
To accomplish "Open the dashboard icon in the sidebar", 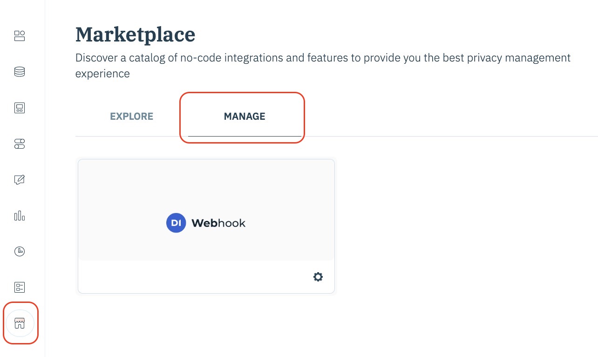I will tap(20, 36).
